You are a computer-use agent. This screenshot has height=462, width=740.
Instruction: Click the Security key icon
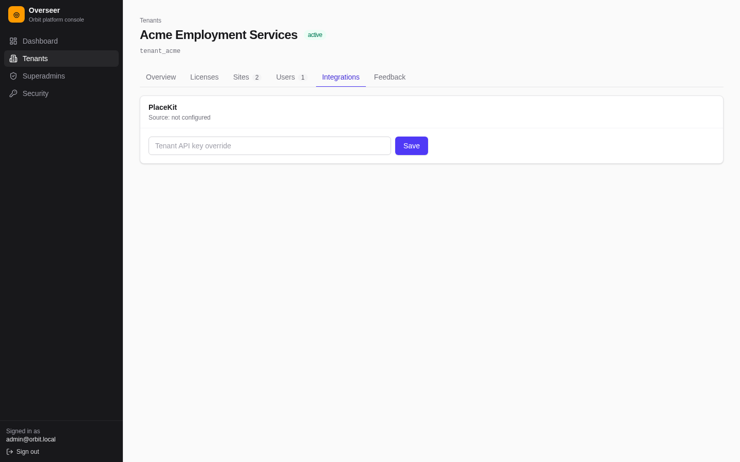pyautogui.click(x=13, y=93)
